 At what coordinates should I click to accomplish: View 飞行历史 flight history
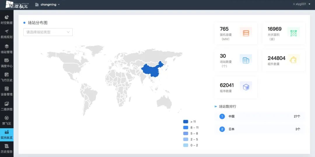[6, 77]
